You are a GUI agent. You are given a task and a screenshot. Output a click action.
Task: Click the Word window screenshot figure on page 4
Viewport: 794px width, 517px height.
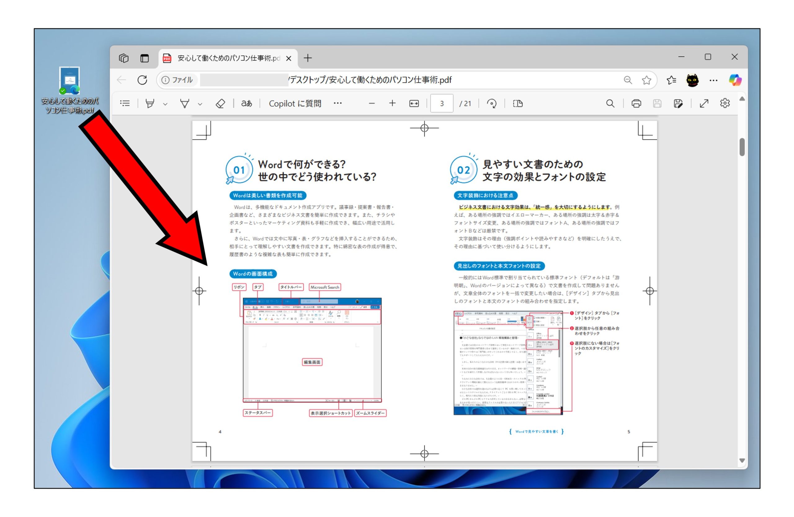312,350
